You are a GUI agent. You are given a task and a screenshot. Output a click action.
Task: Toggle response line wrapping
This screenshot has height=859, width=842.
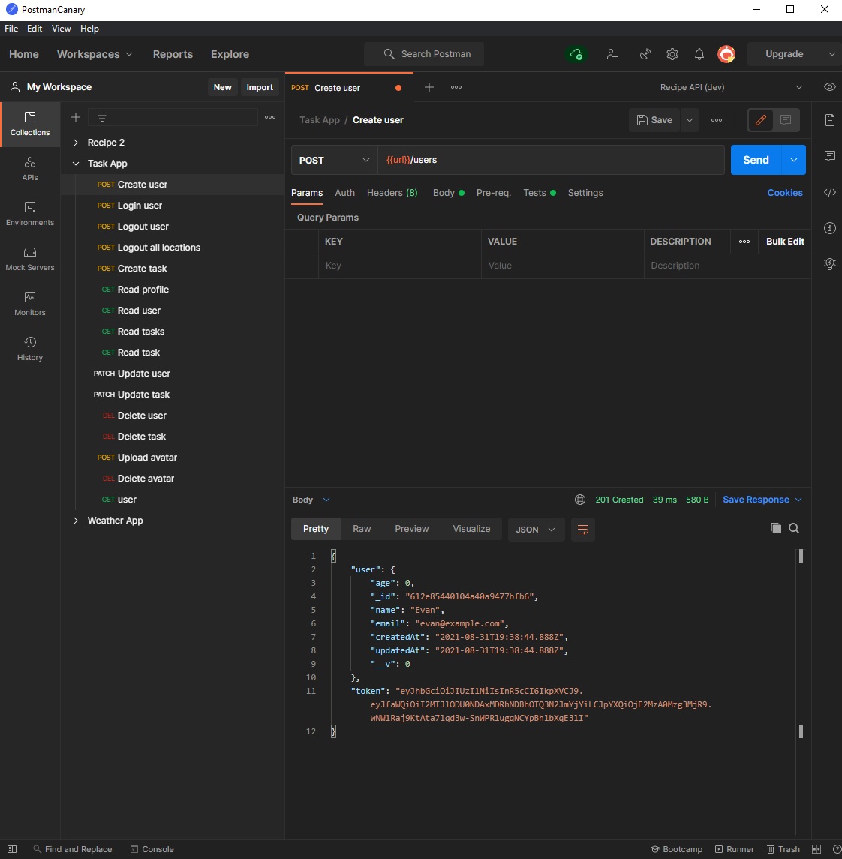coord(583,530)
